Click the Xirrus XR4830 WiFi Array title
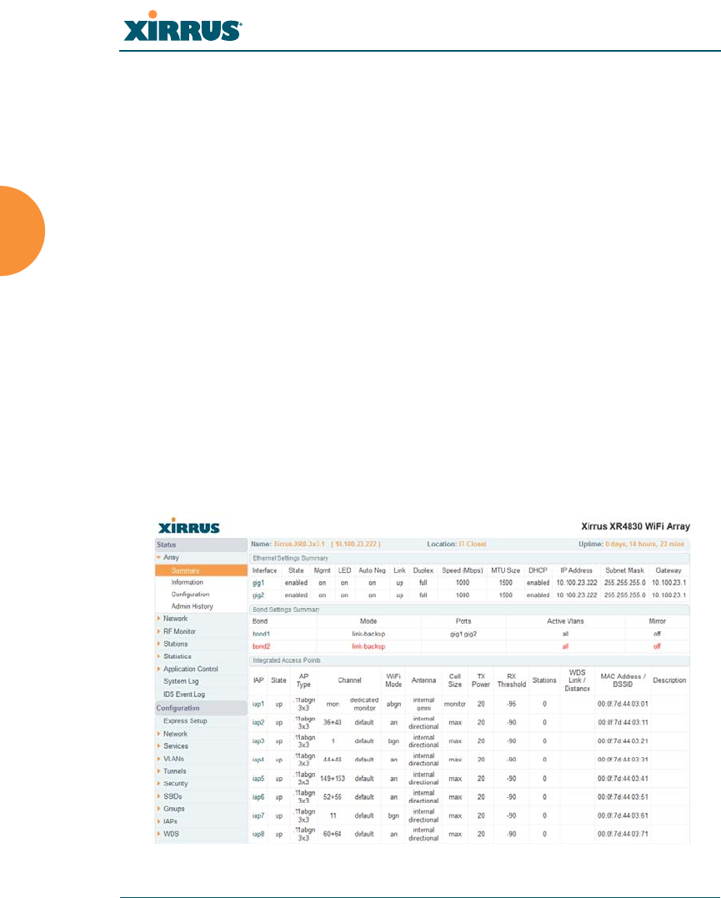This screenshot has width=721, height=898. coord(636,526)
